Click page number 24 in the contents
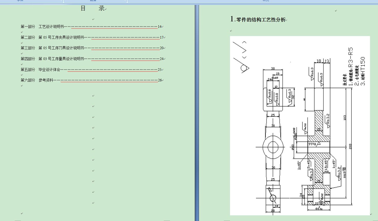The width and height of the screenshot is (378, 221). [162, 59]
